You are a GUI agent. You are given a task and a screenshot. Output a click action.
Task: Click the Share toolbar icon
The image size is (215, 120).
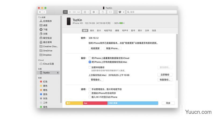(x=103, y=12)
